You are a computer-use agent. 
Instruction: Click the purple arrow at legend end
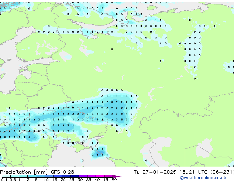[x=117, y=176]
